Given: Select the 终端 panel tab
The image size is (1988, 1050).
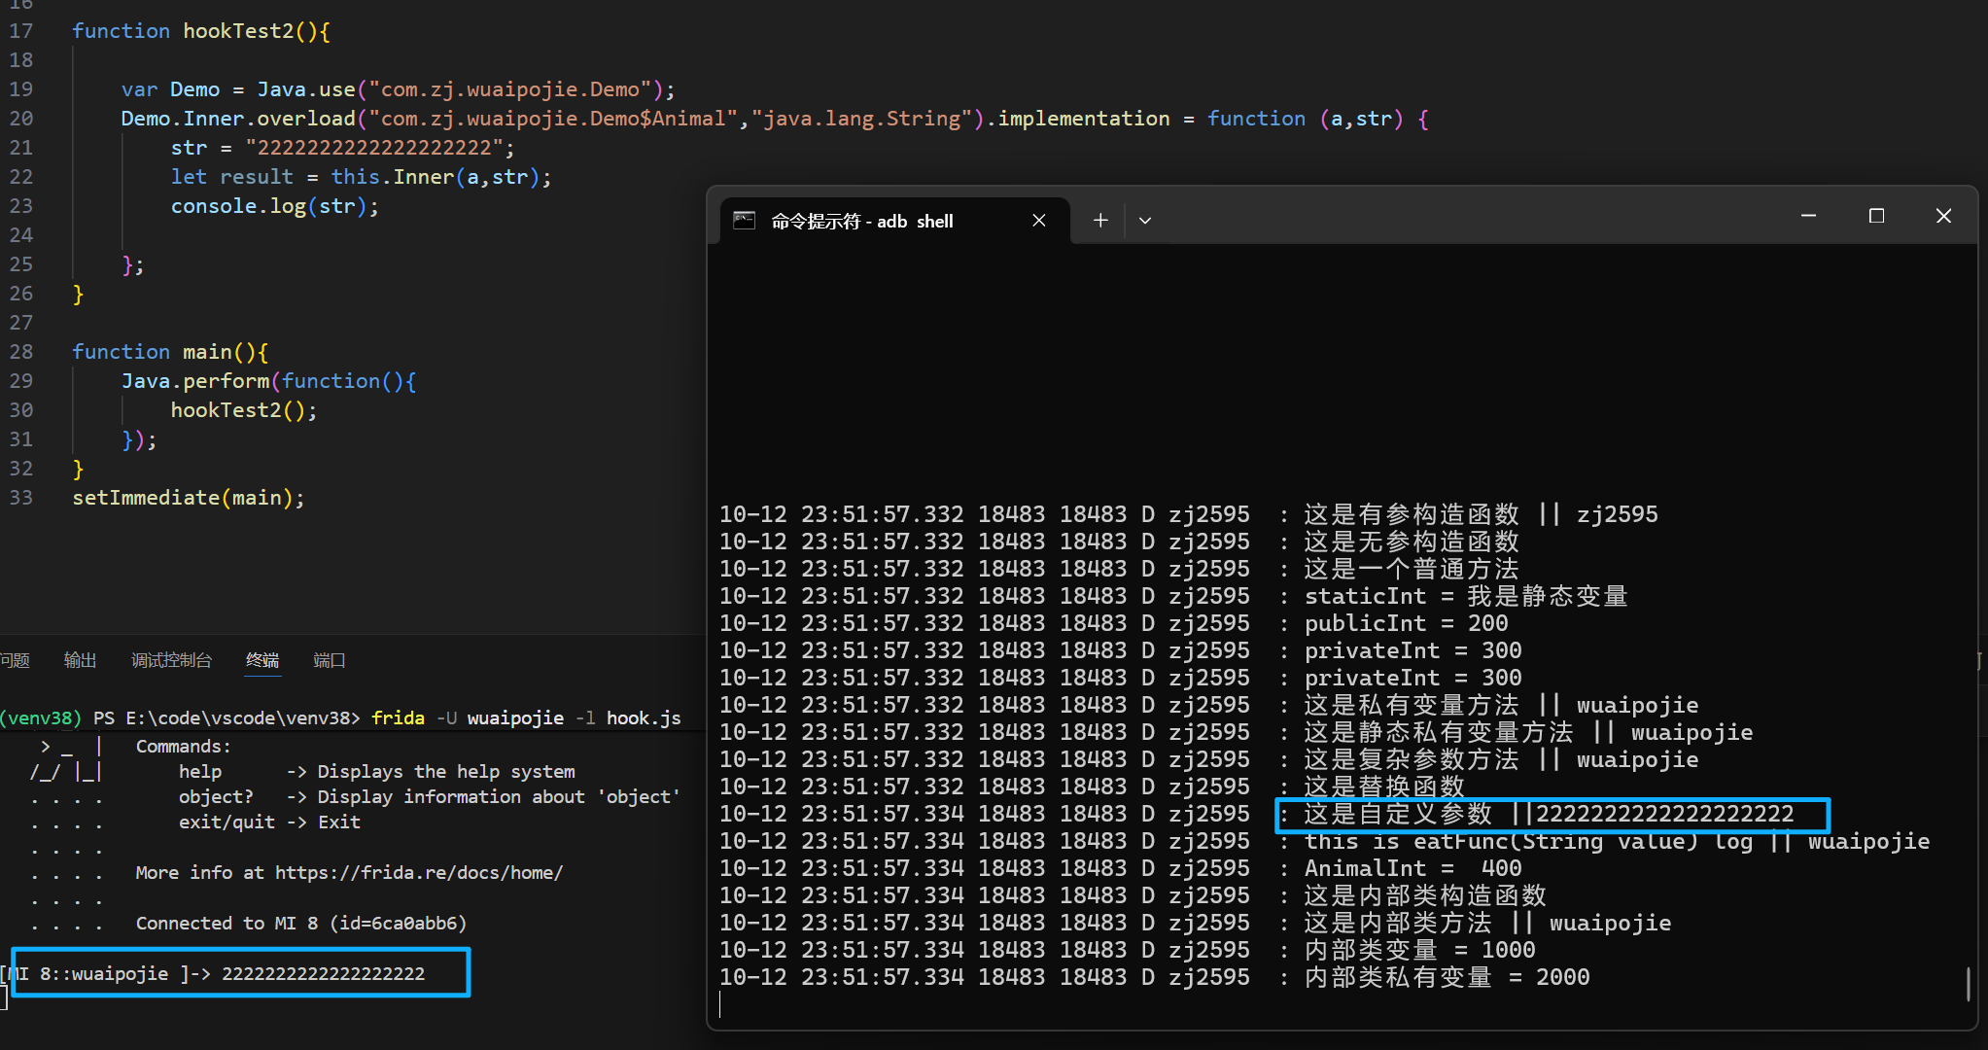Looking at the screenshot, I should [x=262, y=661].
